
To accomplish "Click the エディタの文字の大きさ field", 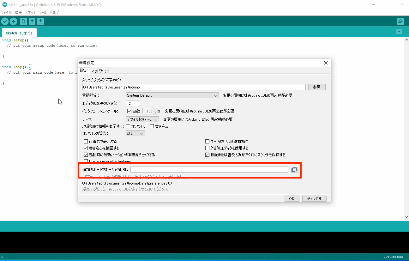I will (x=133, y=103).
